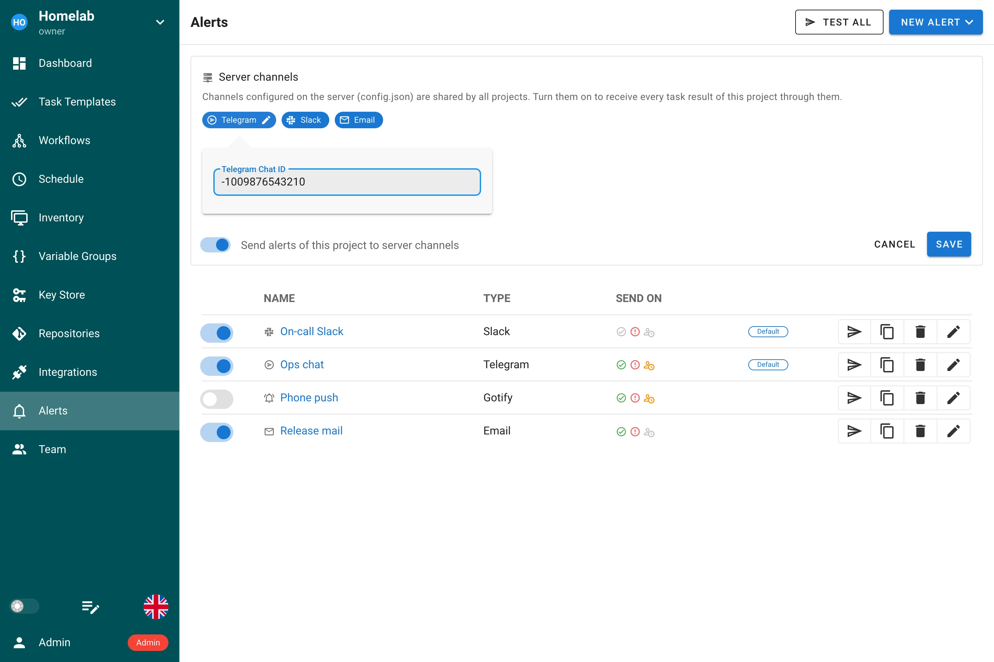The width and height of the screenshot is (994, 662).
Task: Change language via the UK flag icon
Action: pyautogui.click(x=156, y=607)
